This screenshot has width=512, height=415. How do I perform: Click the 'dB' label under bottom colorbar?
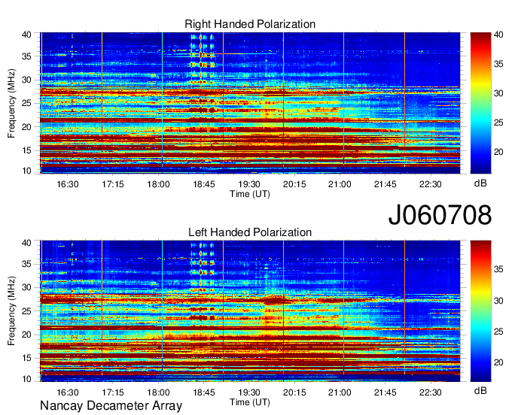480,390
